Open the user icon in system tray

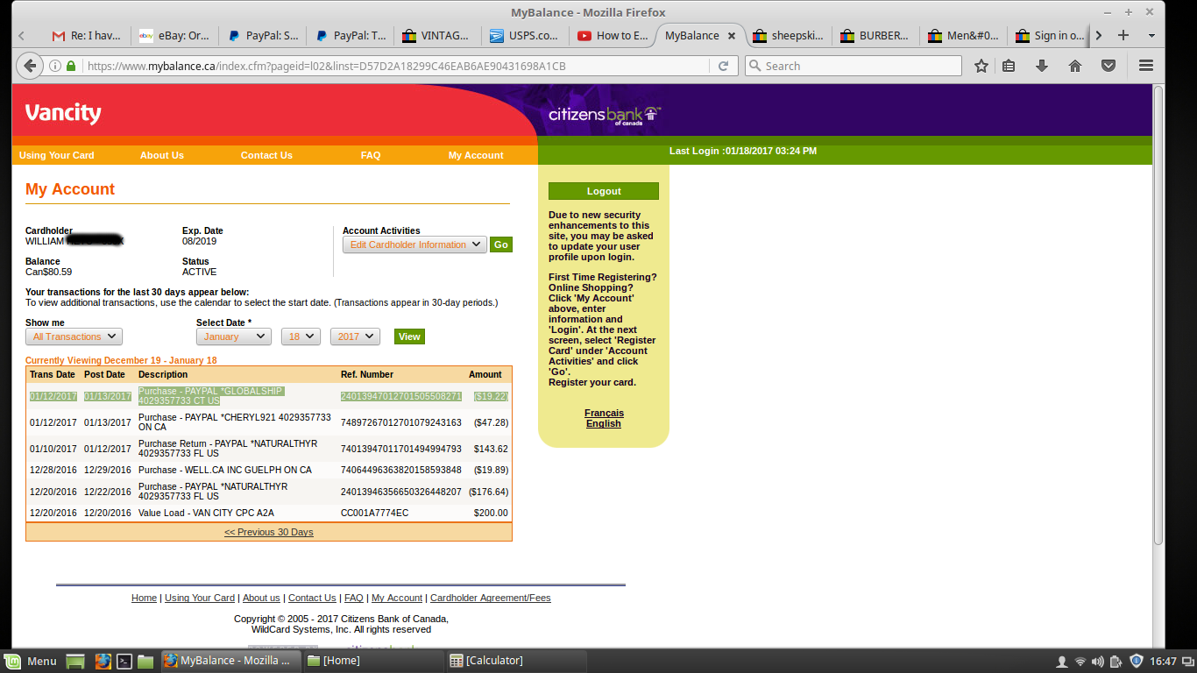[x=1062, y=661]
